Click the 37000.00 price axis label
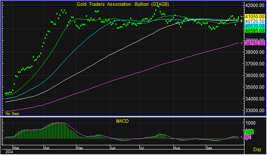Image resolution: width=267 pixels, height=155 pixels. coord(255,64)
